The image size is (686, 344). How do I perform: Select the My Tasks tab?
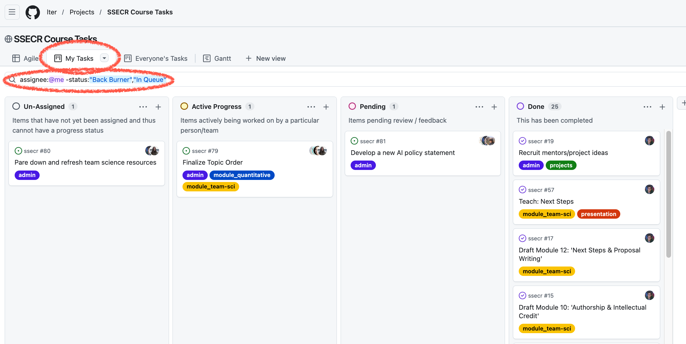[80, 58]
